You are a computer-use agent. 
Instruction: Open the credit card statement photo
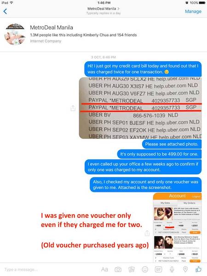tap(140, 108)
